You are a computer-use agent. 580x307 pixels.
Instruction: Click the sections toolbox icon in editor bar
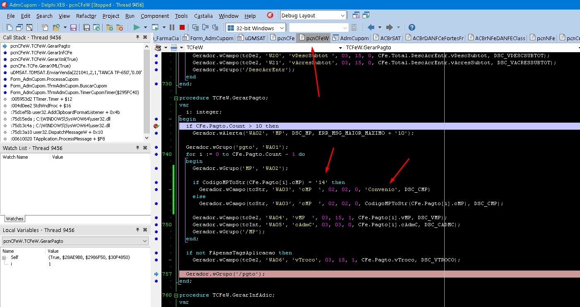(x=158, y=48)
